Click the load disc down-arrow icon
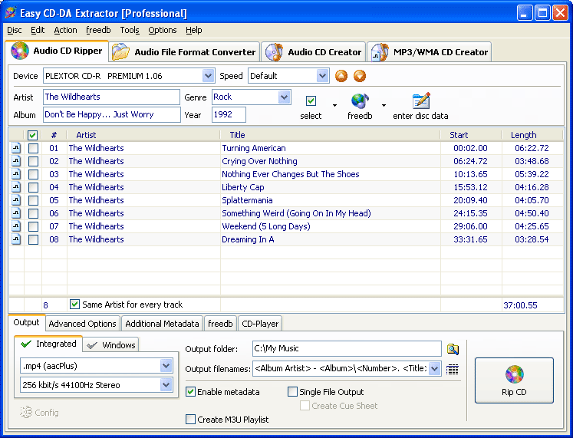 click(x=359, y=76)
